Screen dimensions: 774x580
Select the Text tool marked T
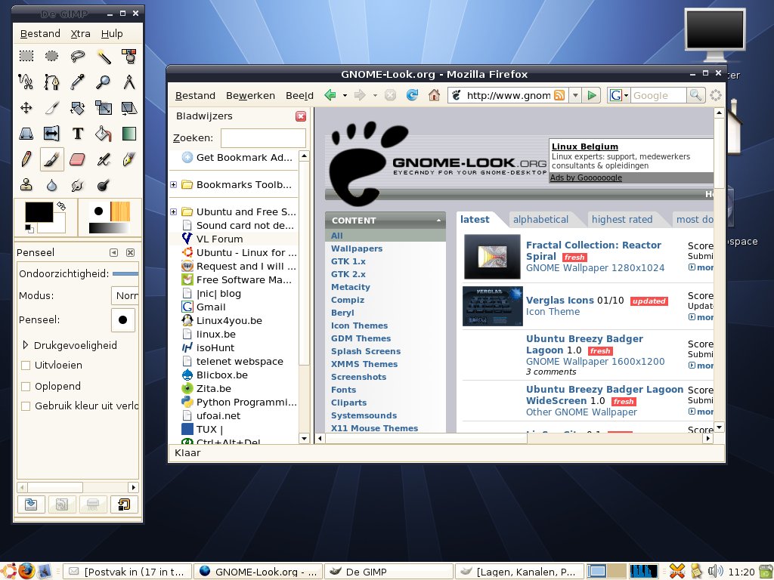pyautogui.click(x=78, y=133)
